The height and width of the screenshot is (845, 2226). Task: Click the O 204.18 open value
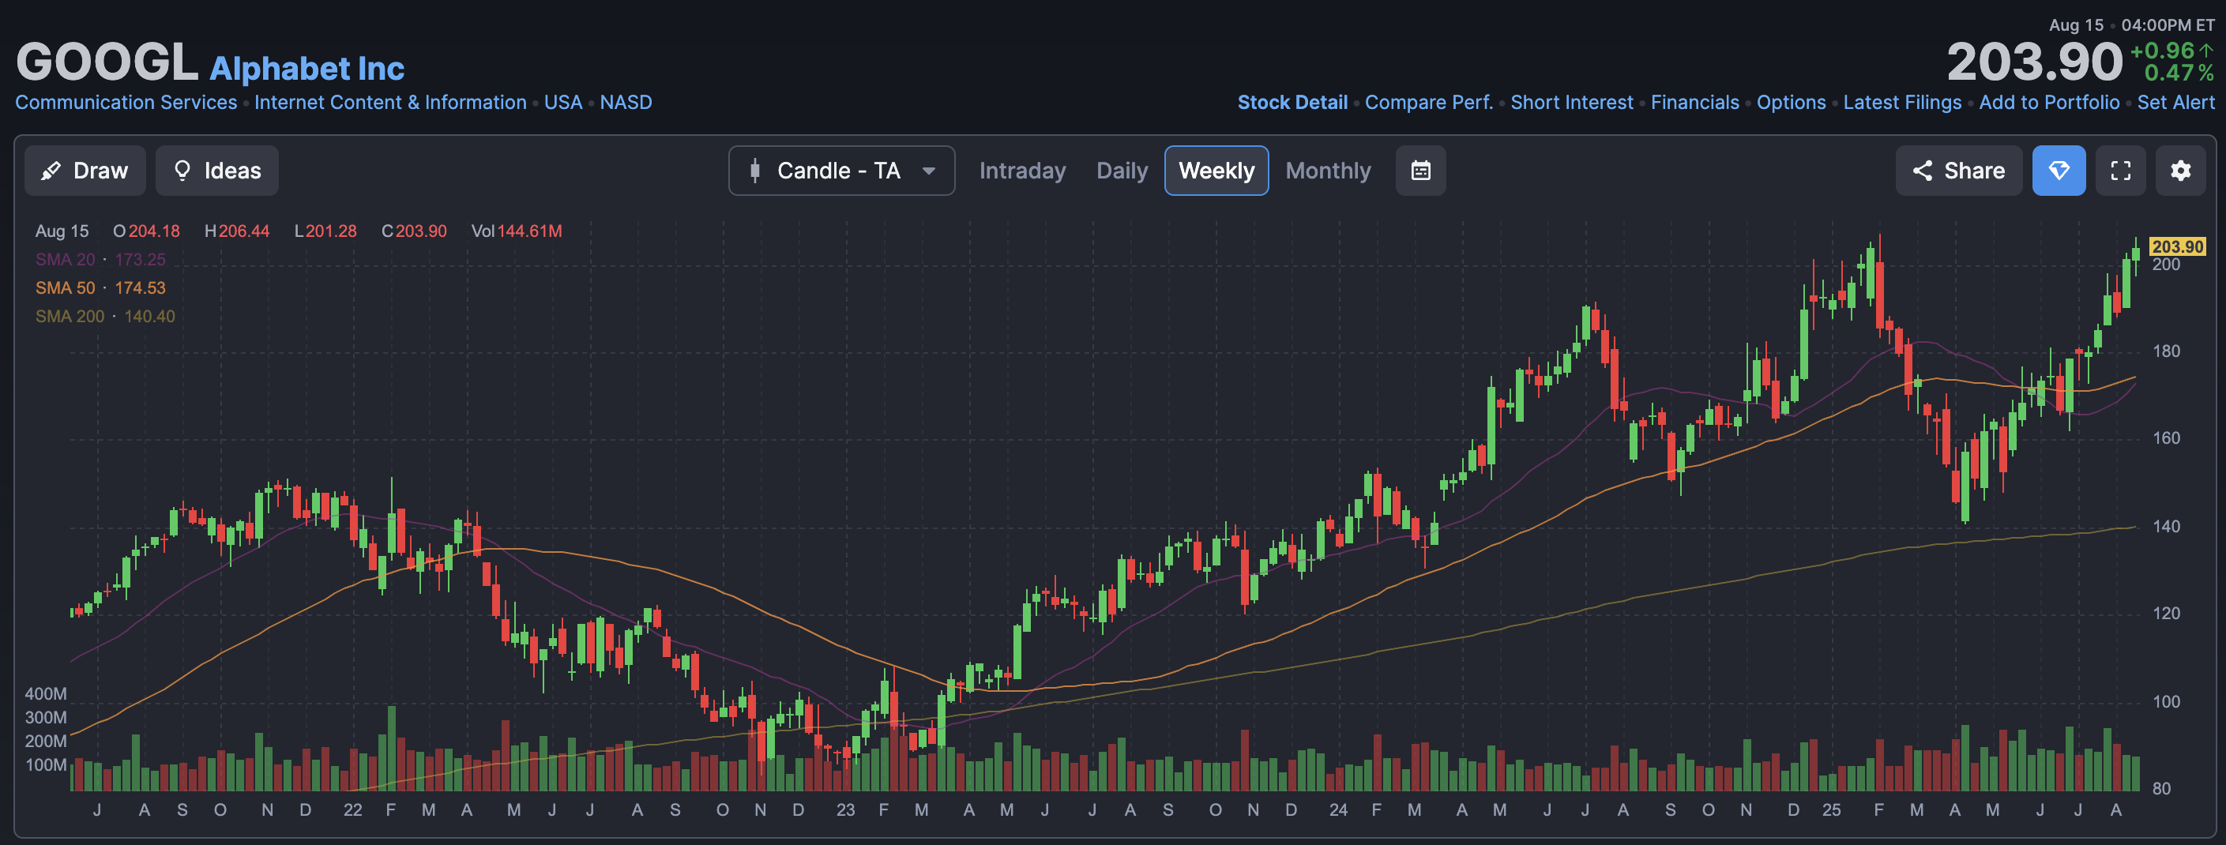(147, 231)
